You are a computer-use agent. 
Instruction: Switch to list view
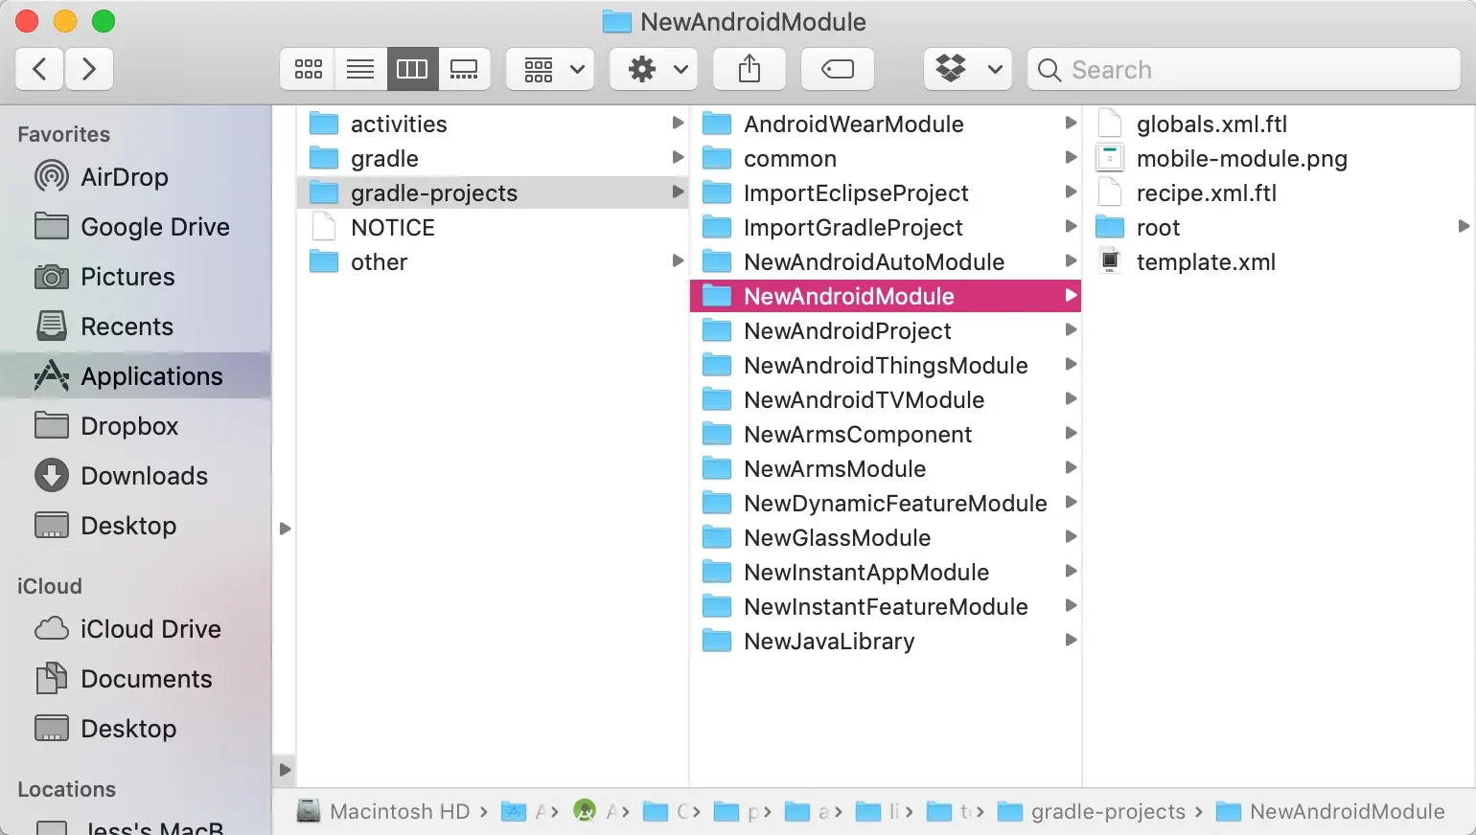click(360, 69)
